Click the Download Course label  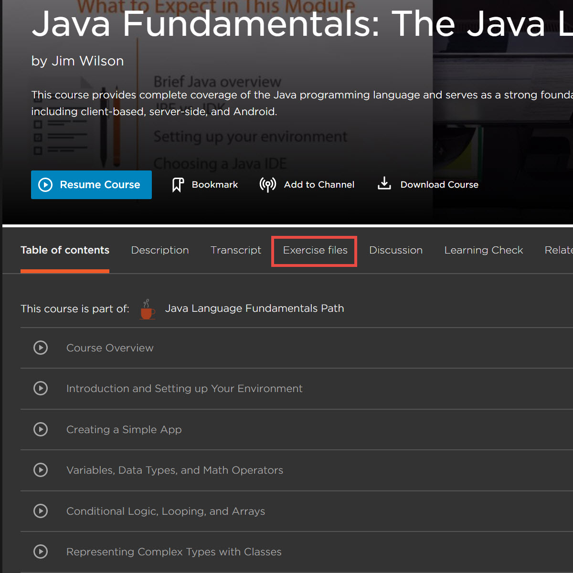pos(439,185)
